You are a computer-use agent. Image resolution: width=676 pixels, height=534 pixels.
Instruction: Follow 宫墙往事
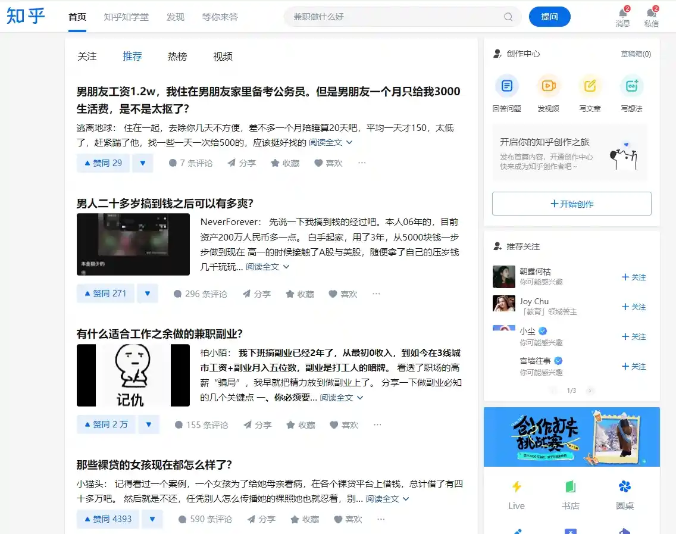tap(634, 366)
